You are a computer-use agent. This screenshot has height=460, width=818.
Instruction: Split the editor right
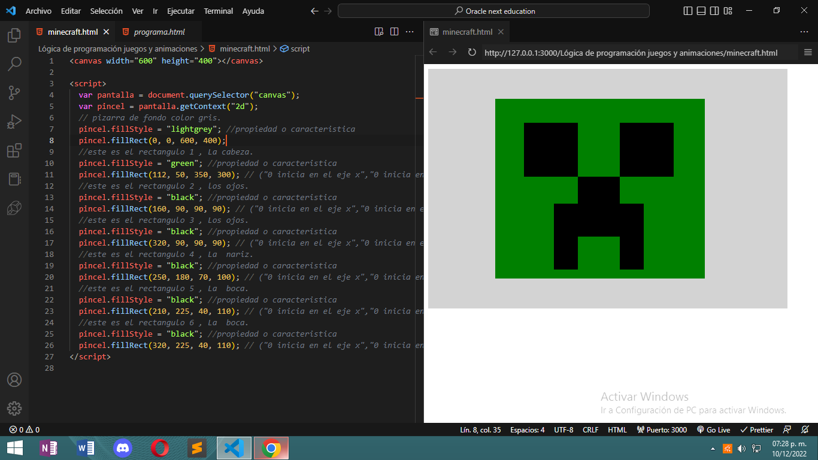[394, 32]
